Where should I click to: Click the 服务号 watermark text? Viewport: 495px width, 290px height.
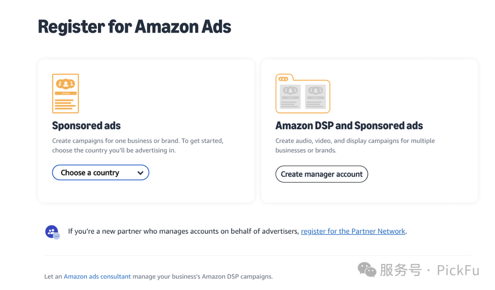tap(400, 270)
